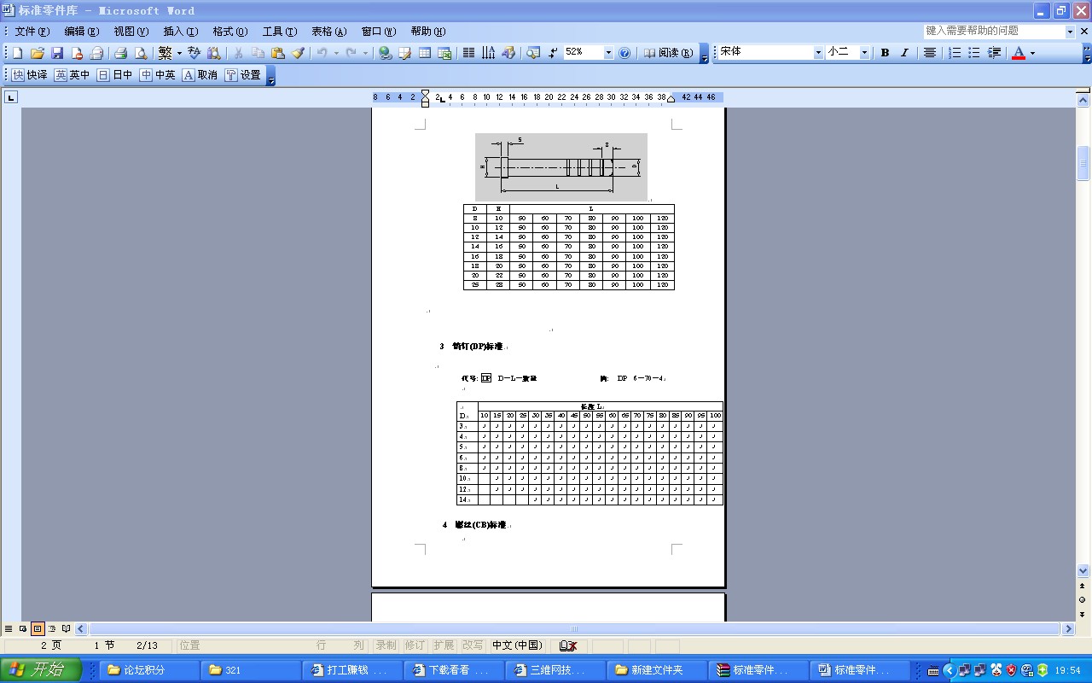
Task: Click the 英中 translation button
Action: (x=73, y=75)
